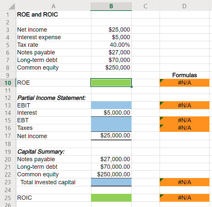212x207 pixels.
Task: Click the Select All corner triangle
Action: point(12,6)
